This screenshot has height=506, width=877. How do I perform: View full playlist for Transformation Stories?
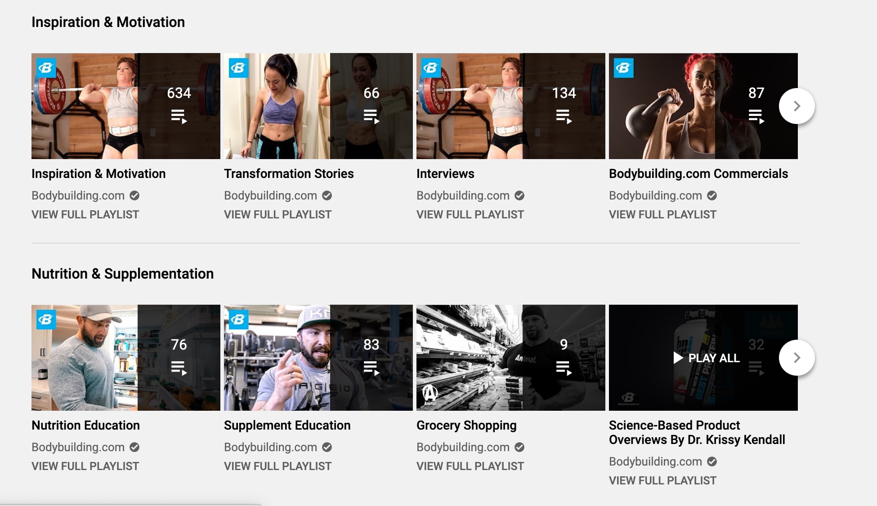[277, 215]
